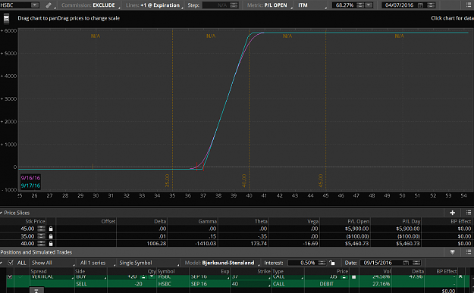474x293 pixels.
Task: Remove the simulated trade with X
Action: 460,276
